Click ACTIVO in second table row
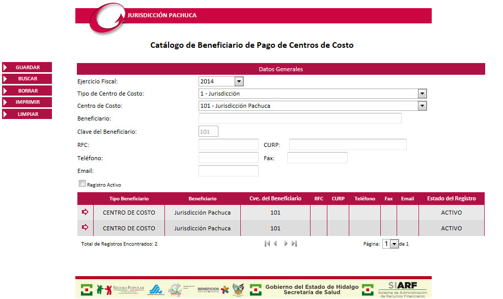Image resolution: width=503 pixels, height=299 pixels. [x=452, y=228]
